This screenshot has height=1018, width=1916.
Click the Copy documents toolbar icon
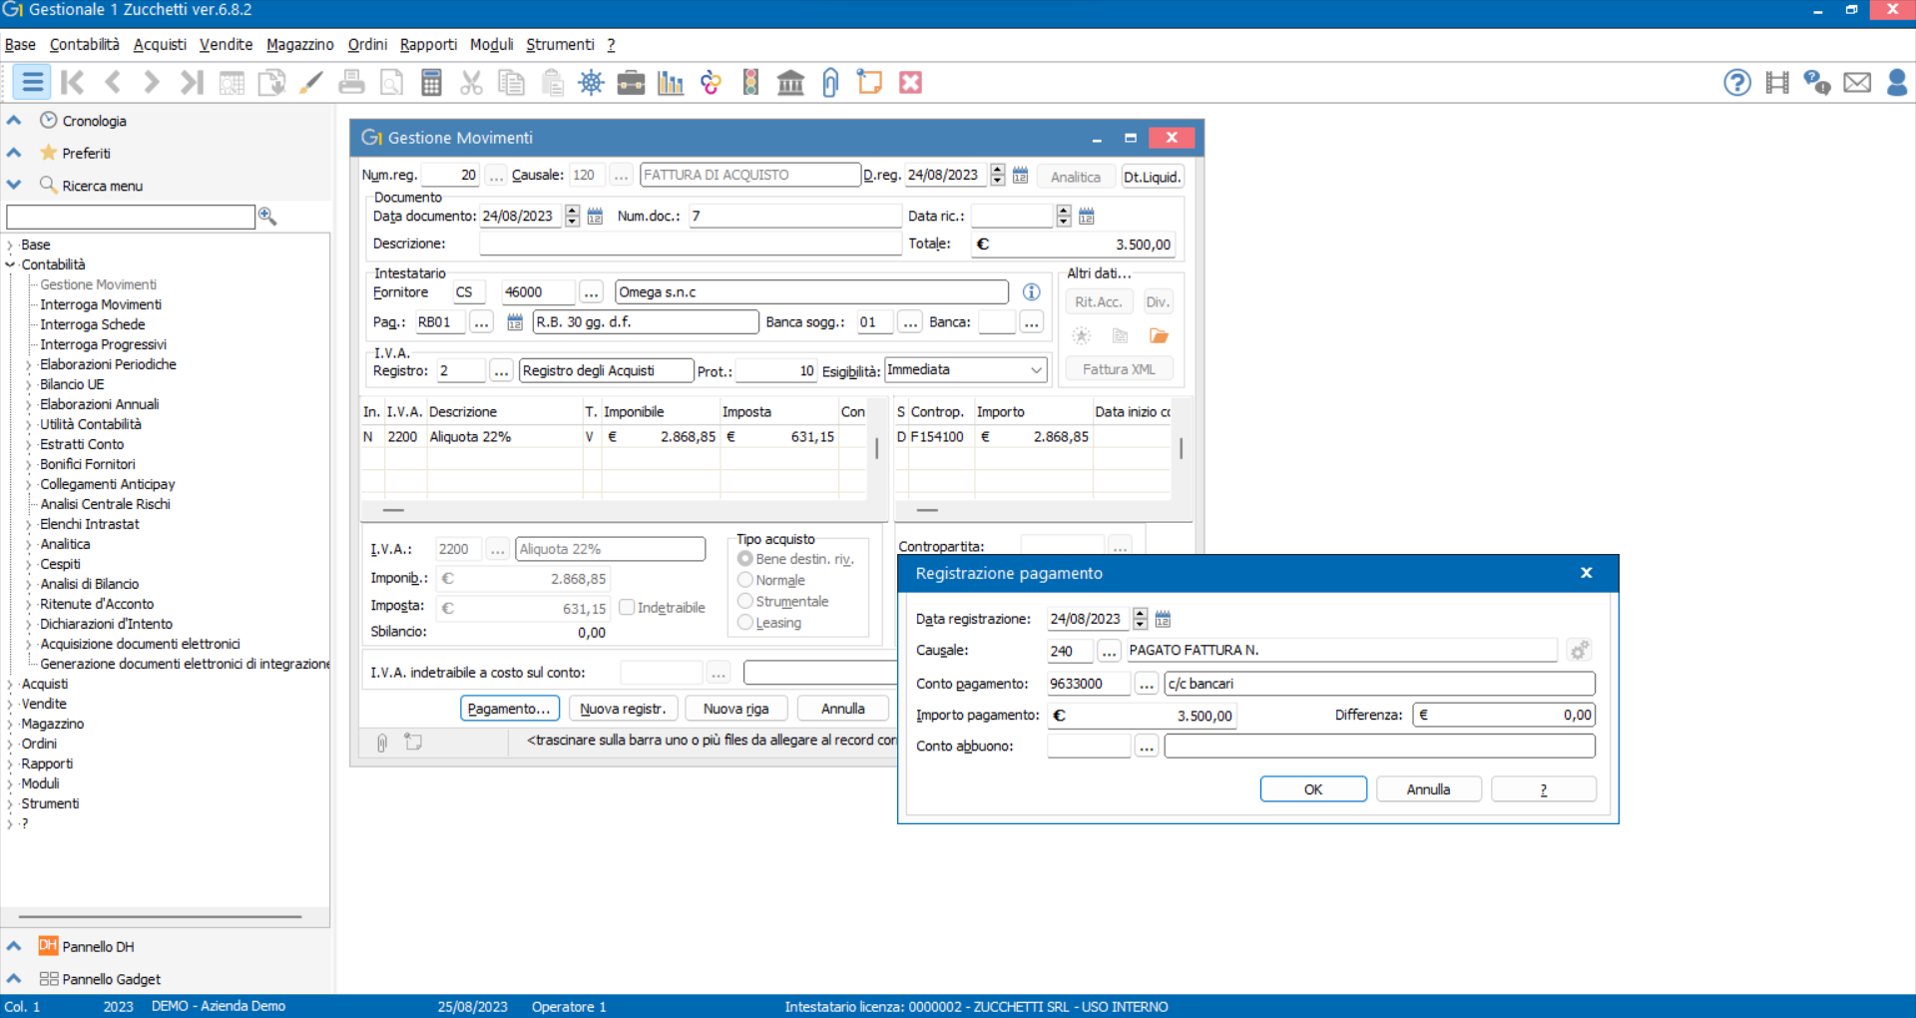point(511,82)
